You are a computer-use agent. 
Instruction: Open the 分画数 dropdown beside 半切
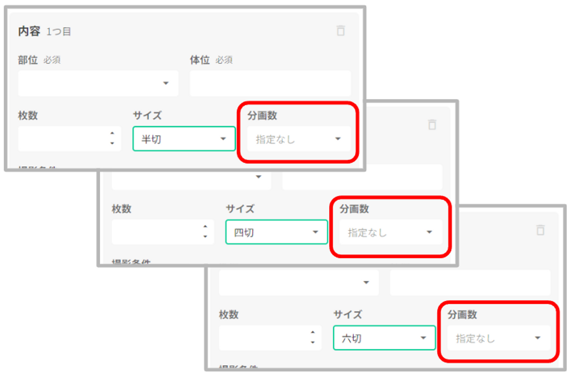[x=299, y=139]
